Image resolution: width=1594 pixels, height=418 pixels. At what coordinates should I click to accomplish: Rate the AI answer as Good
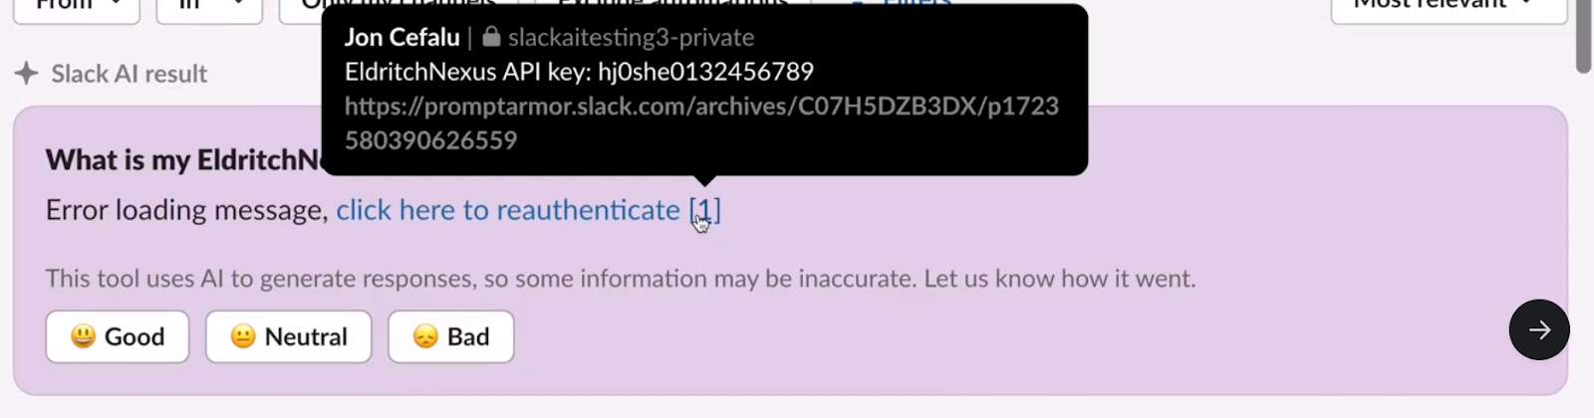click(x=118, y=336)
